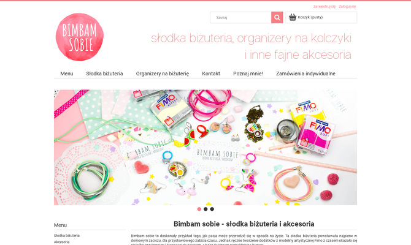Open sidebar Słodka biżuteria category link
411x245 pixels.
[x=67, y=236]
